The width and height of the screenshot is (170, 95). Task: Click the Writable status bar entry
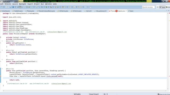tap(77, 94)
